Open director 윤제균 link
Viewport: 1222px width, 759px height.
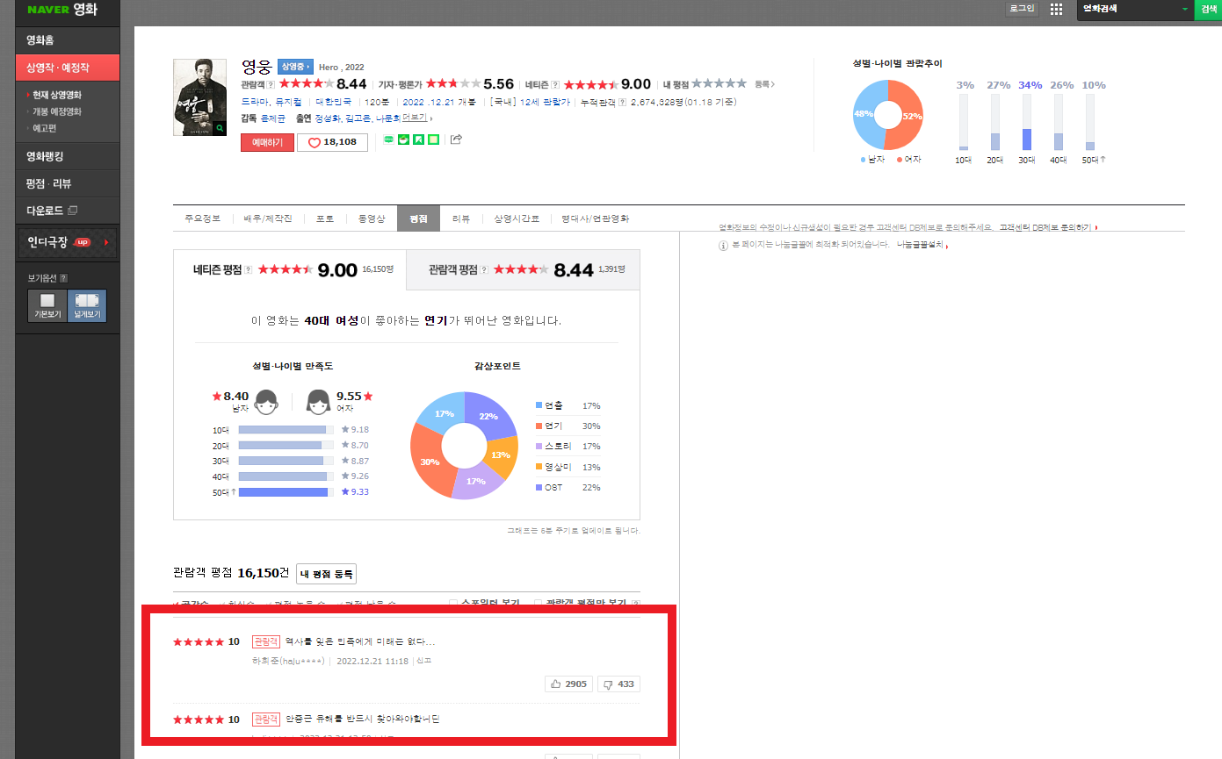[x=274, y=118]
